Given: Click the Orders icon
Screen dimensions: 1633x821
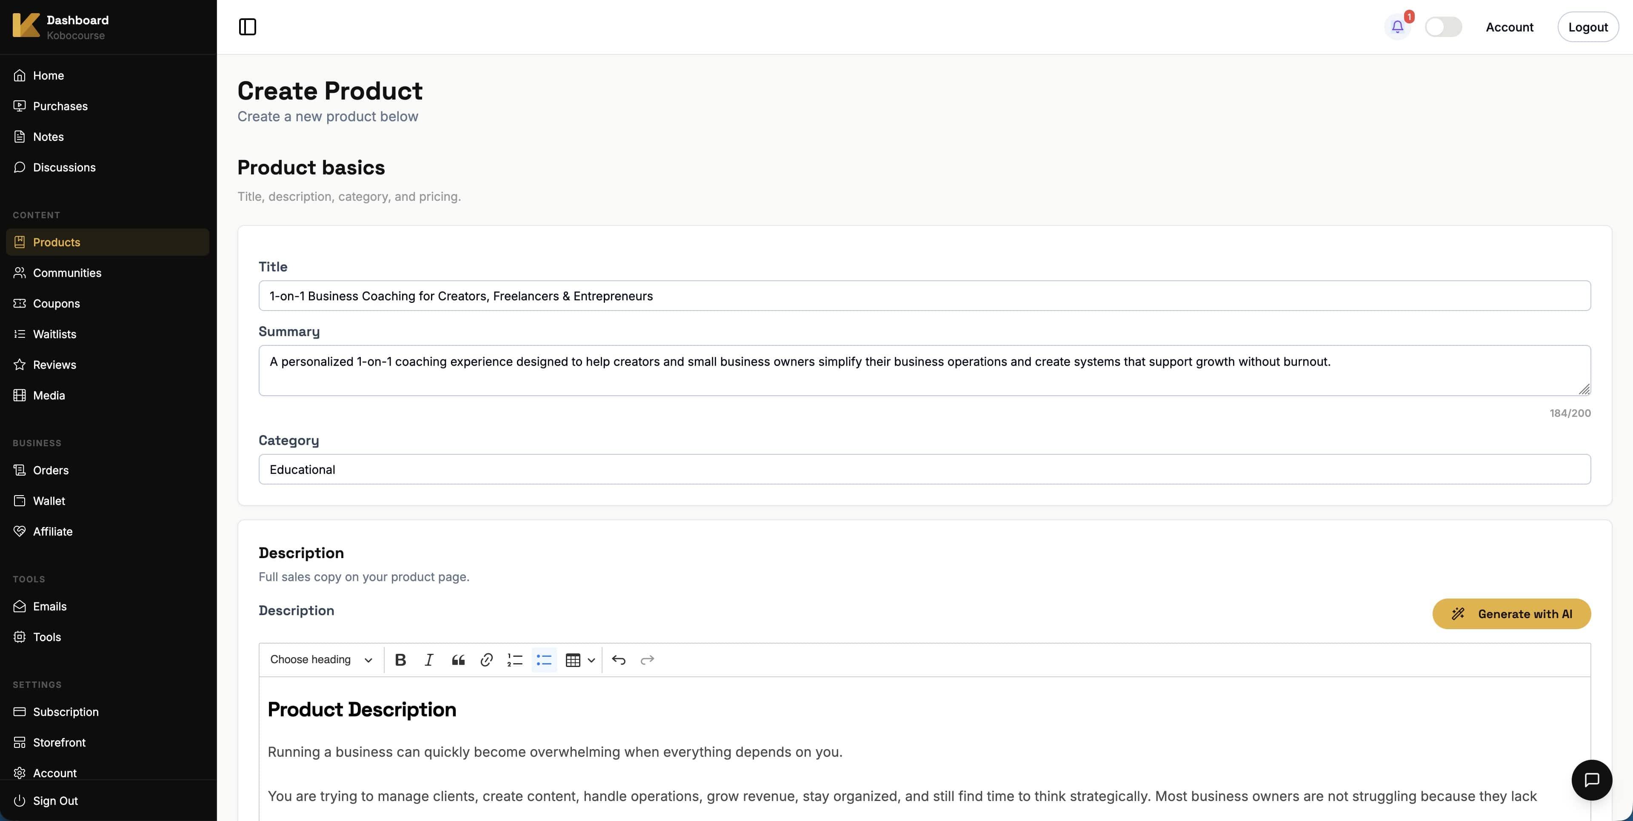Looking at the screenshot, I should pyautogui.click(x=20, y=470).
